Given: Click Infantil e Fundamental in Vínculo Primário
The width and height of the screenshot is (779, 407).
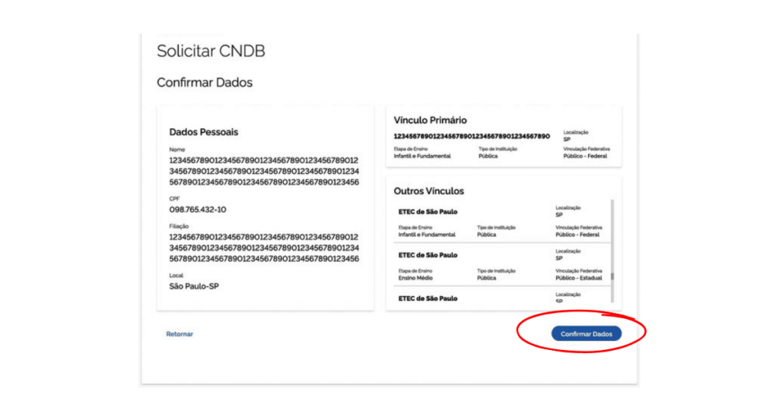Looking at the screenshot, I should coord(422,156).
